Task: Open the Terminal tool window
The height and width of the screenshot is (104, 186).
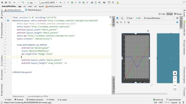Action: click(x=19, y=100)
